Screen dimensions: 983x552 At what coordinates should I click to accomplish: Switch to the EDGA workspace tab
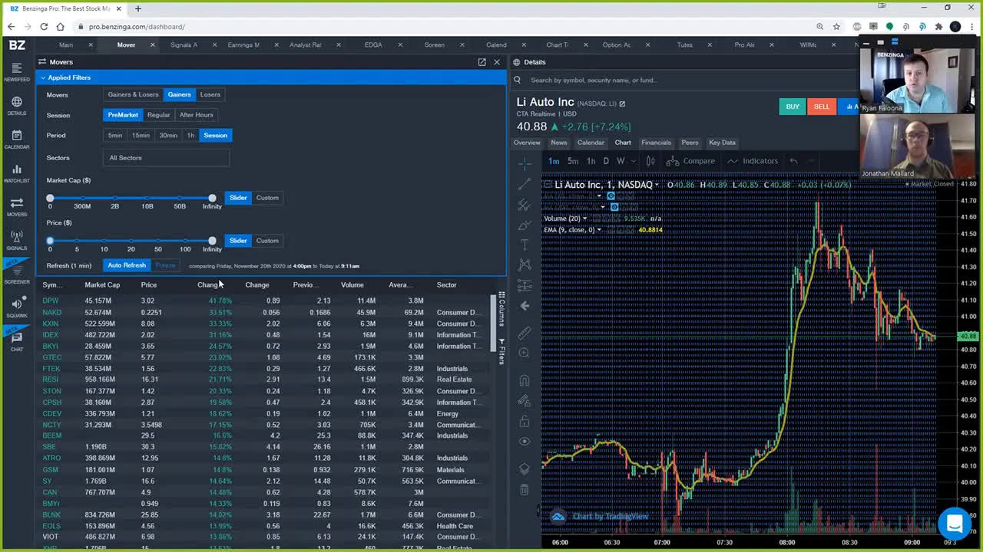[x=373, y=44]
